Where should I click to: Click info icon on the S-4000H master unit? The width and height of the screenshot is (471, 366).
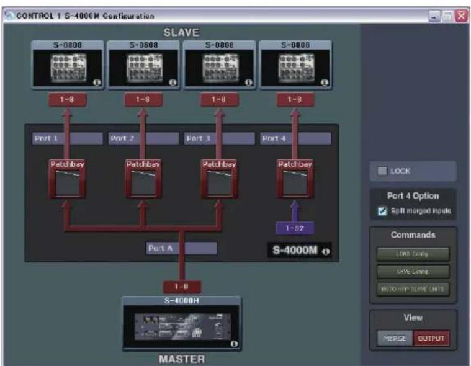tap(235, 344)
